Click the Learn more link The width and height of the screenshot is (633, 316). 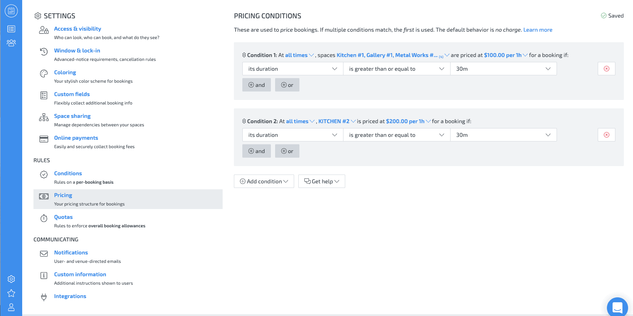pos(538,30)
